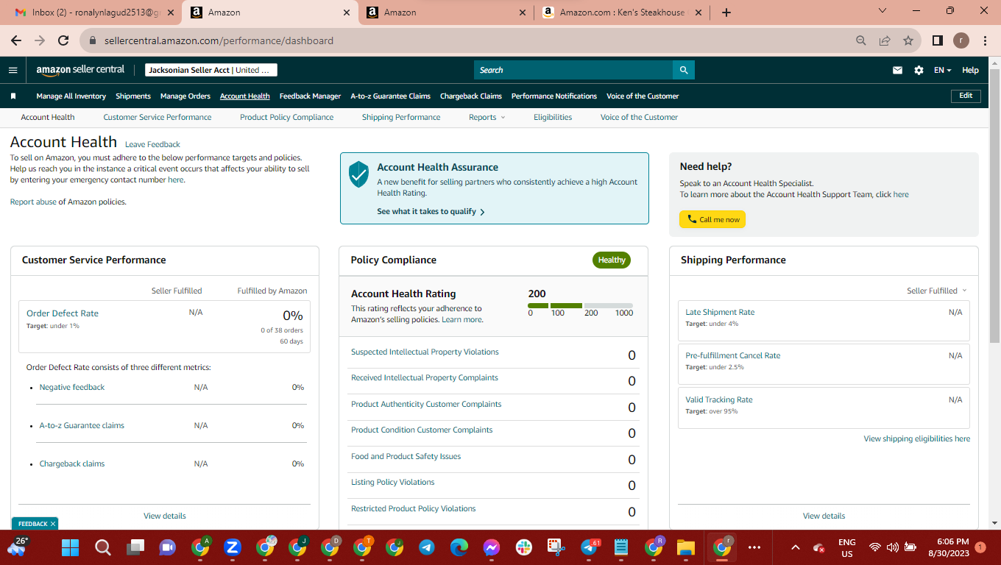
Task: Open a new browser tab
Action: pyautogui.click(x=726, y=13)
